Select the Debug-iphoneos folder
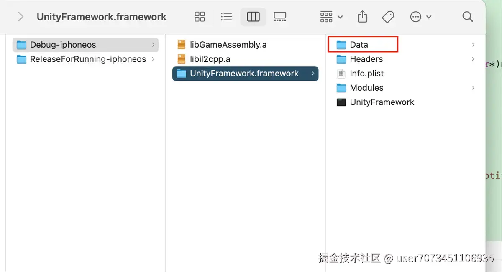Image resolution: width=502 pixels, height=272 pixels. (x=63, y=45)
